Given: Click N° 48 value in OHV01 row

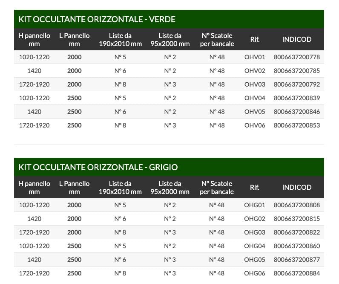Looking at the screenshot, I should click(217, 57).
